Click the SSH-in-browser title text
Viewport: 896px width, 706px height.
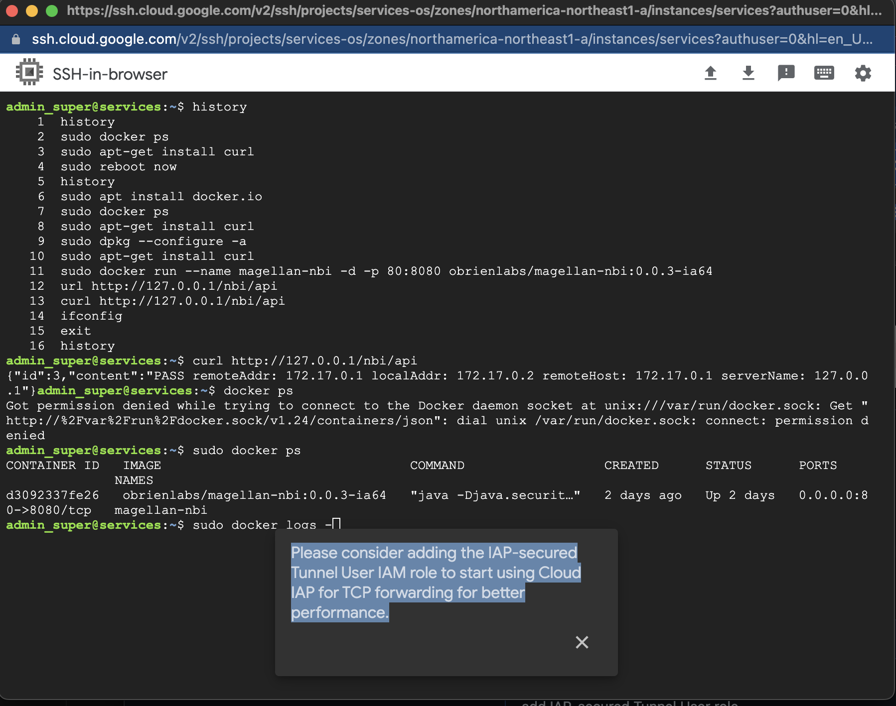[110, 74]
